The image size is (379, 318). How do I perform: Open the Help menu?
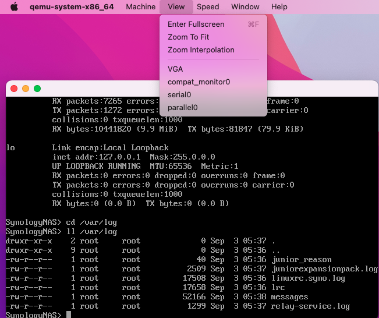coord(279,7)
